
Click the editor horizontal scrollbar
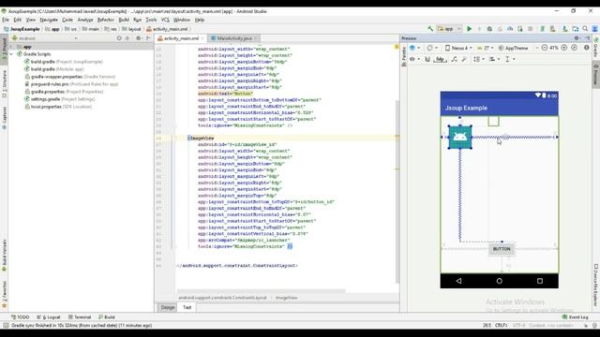pos(261,291)
